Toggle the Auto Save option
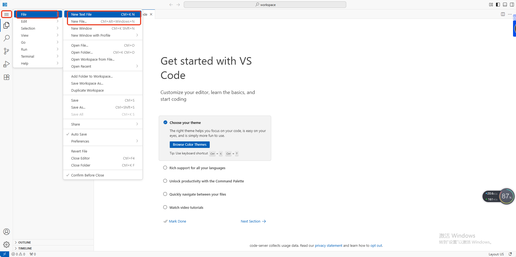 pyautogui.click(x=103, y=134)
